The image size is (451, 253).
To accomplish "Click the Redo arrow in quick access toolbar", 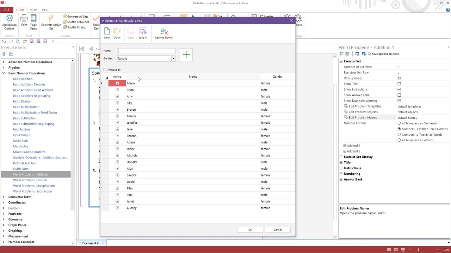I will coord(11,41).
